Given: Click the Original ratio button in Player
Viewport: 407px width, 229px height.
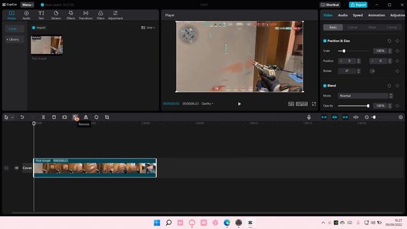Looking at the screenshot, I should (301, 104).
